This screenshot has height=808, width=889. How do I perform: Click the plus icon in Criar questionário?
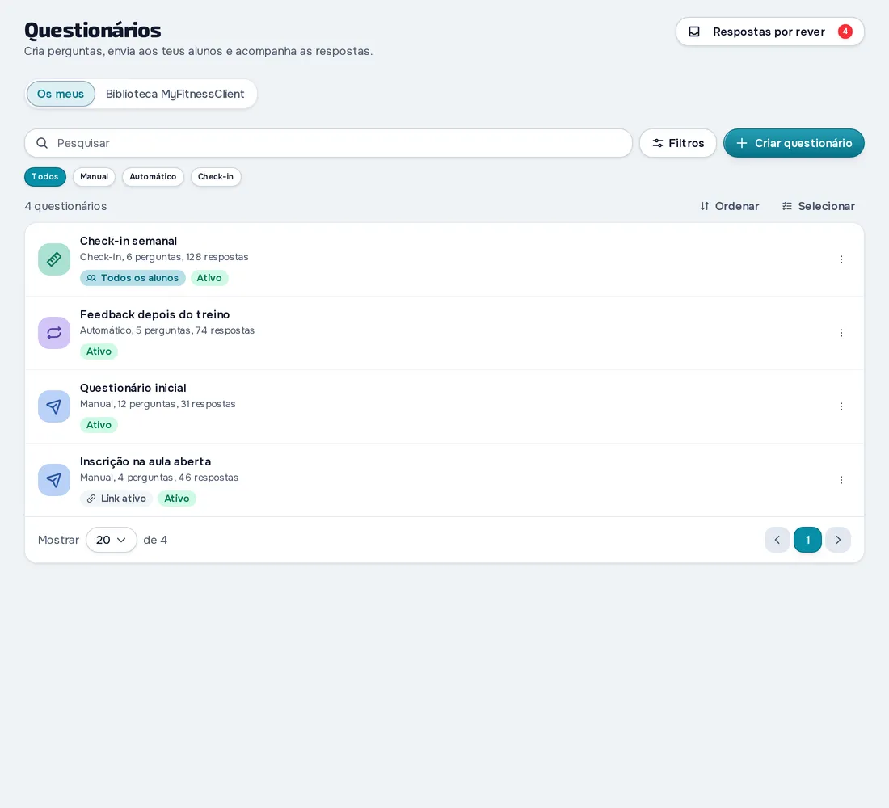tap(741, 143)
